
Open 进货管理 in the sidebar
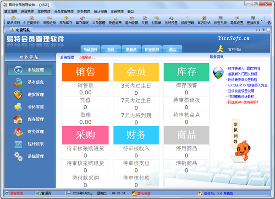coord(31,94)
